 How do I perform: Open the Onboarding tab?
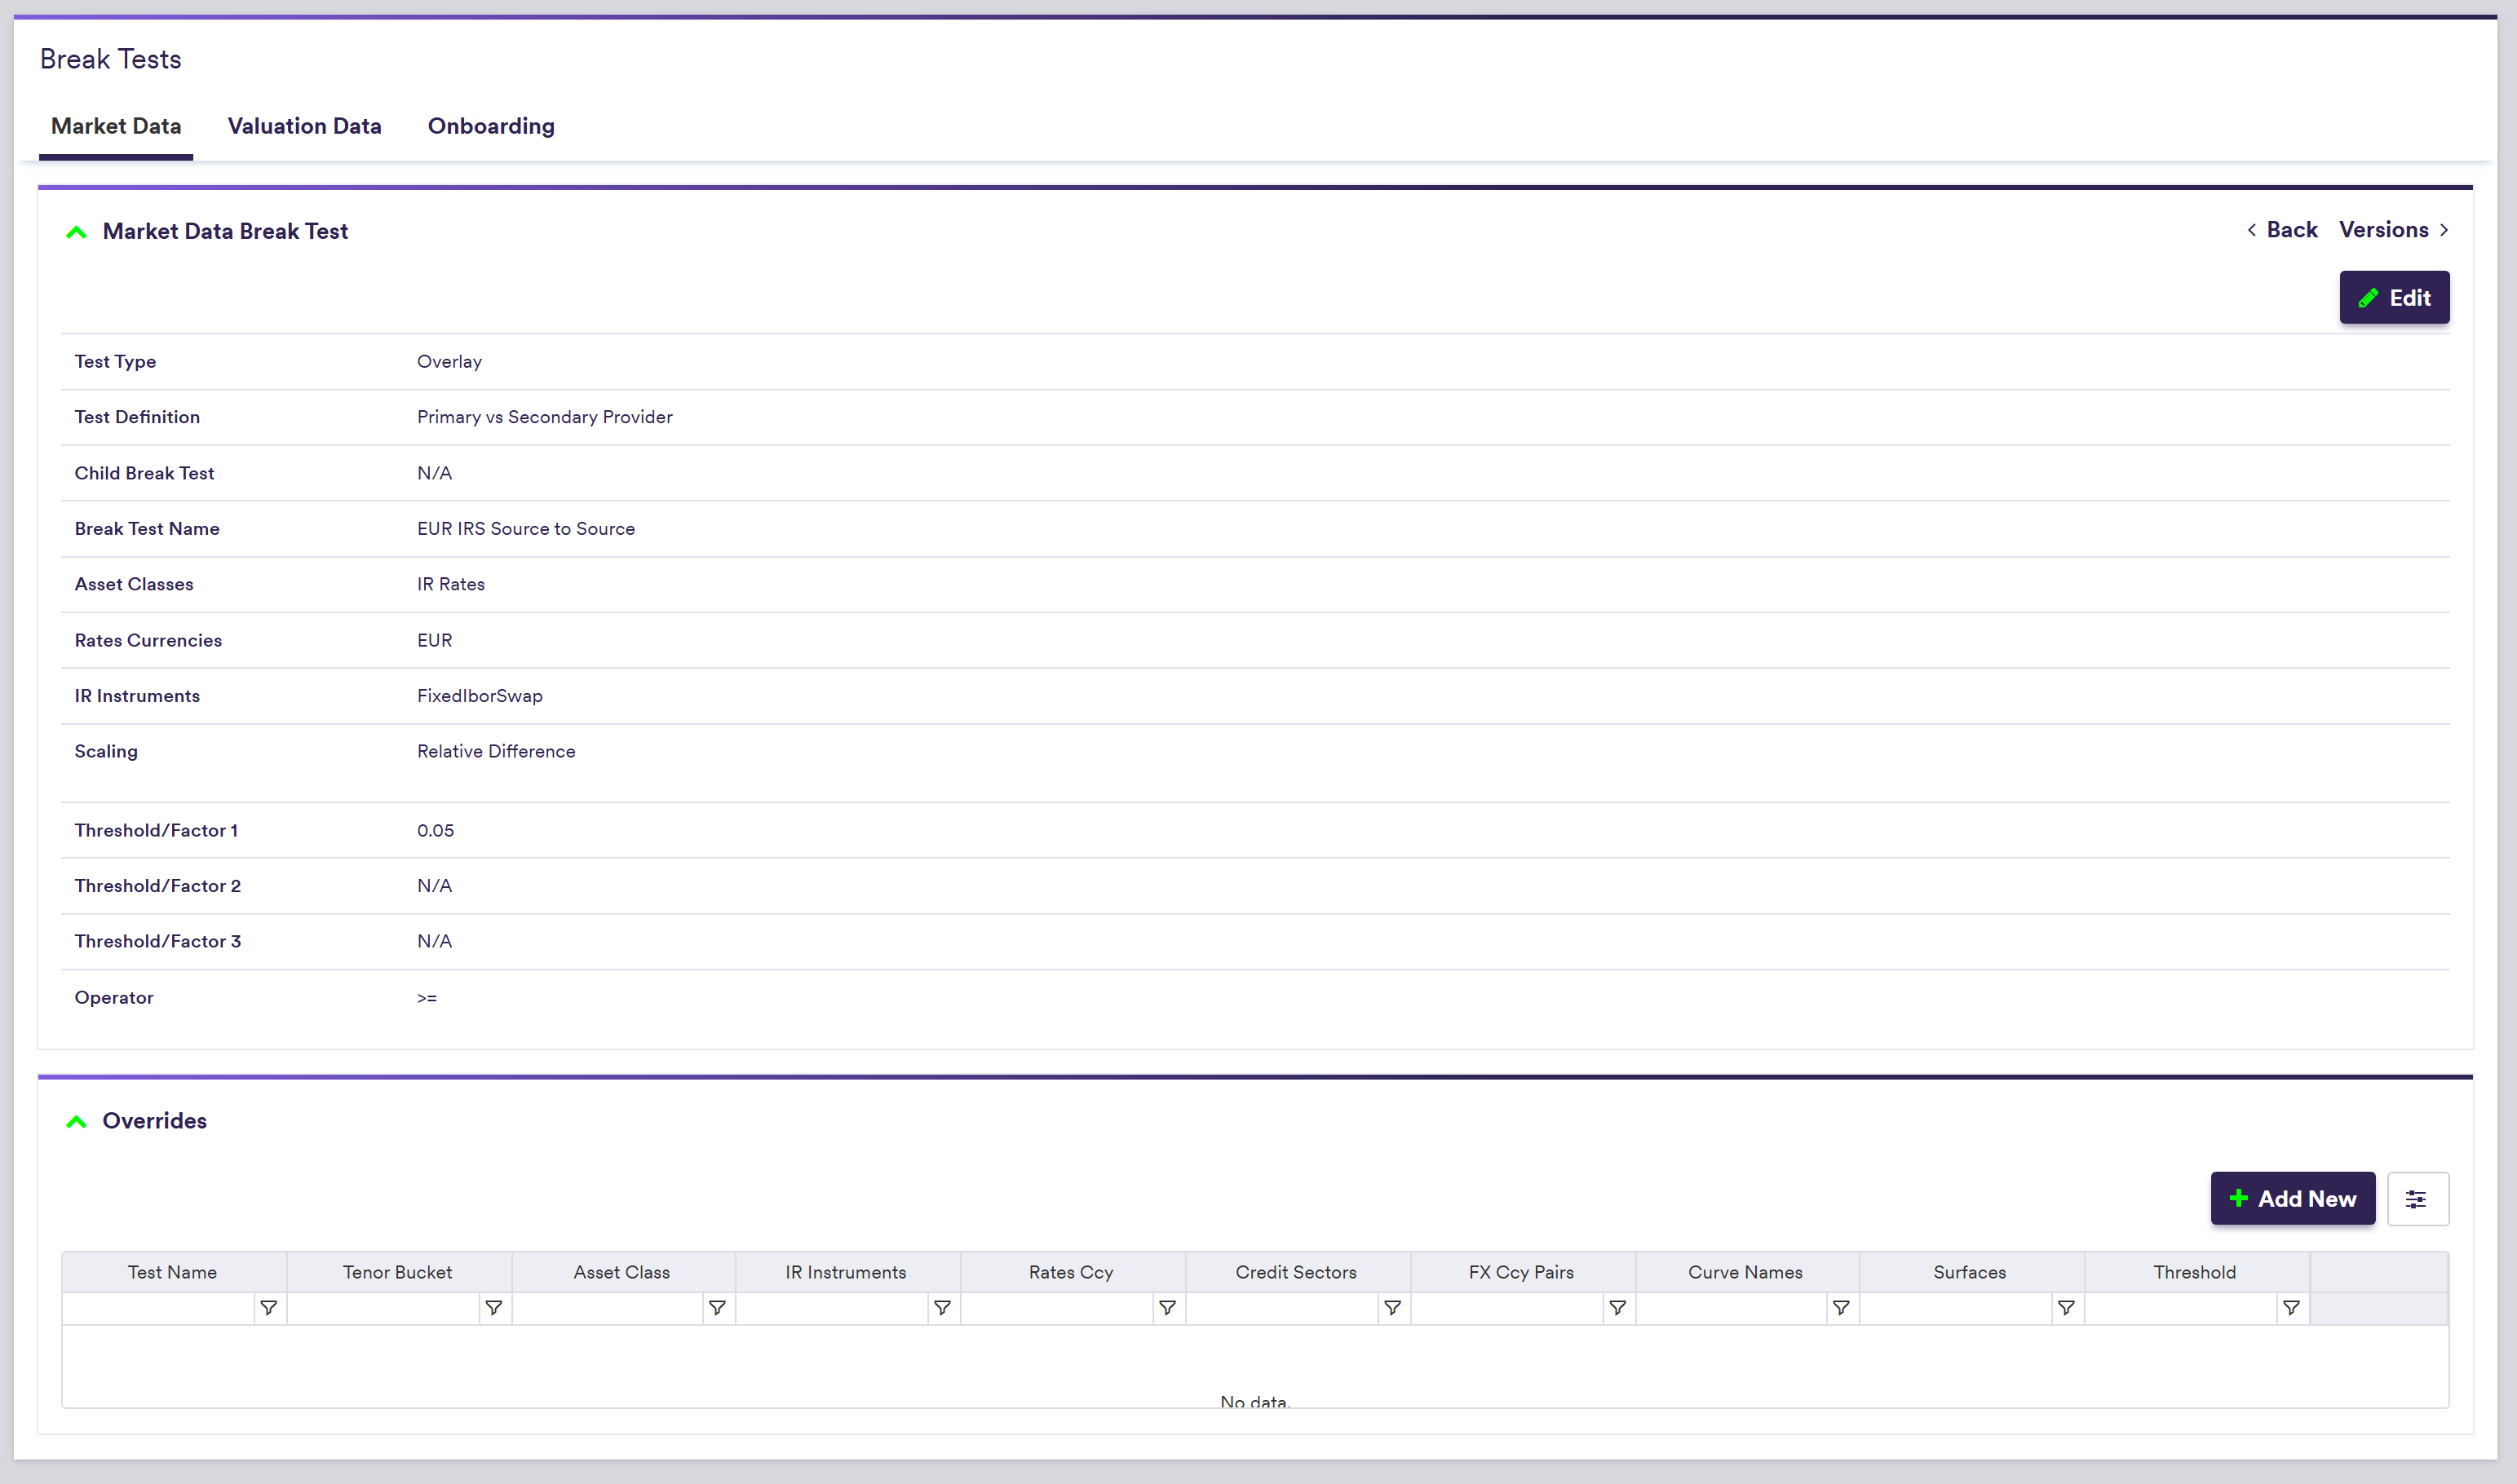point(491,126)
